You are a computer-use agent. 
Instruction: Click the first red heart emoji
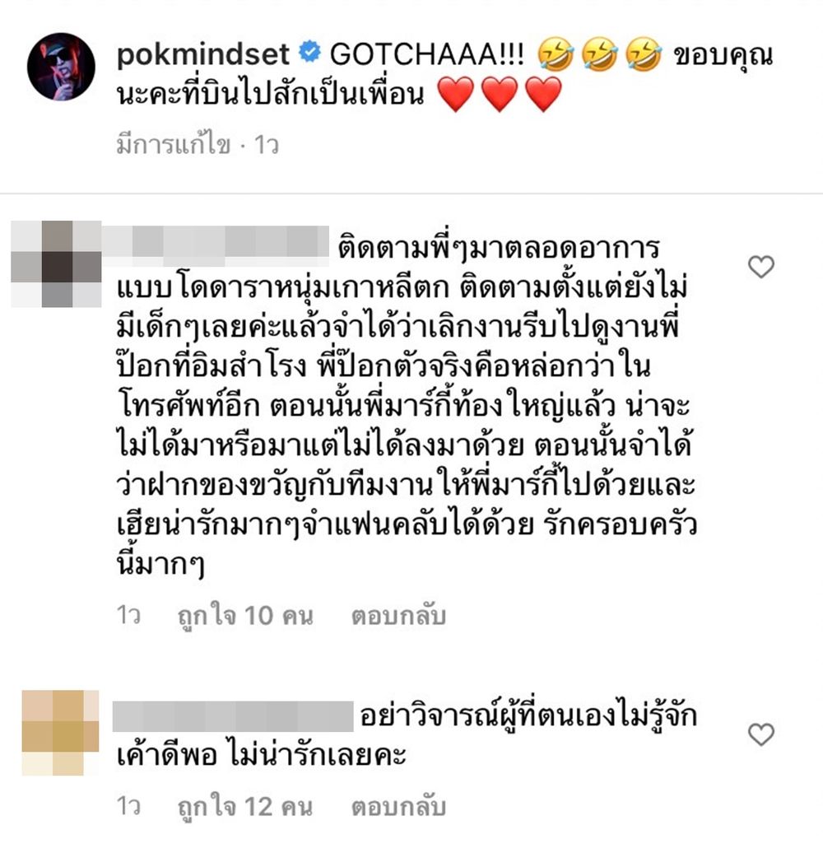pos(456,95)
